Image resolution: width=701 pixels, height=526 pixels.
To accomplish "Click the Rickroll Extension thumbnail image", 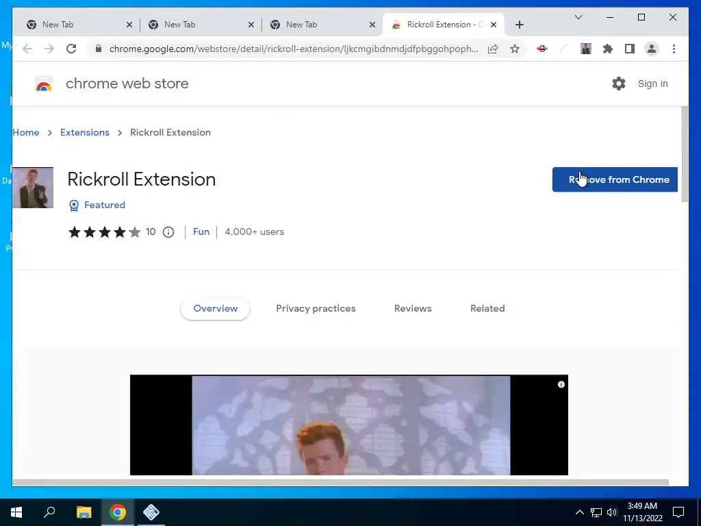I will point(33,188).
